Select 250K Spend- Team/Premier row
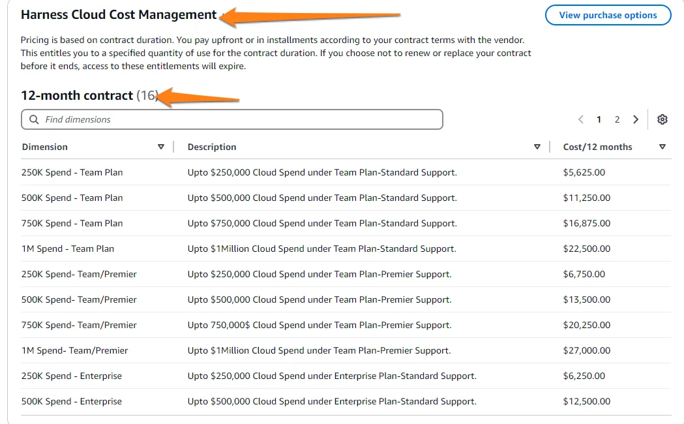The width and height of the screenshot is (684, 424). 346,274
